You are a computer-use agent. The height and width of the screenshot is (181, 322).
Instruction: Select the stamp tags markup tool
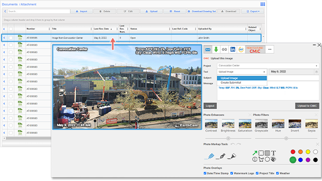(x=273, y=159)
